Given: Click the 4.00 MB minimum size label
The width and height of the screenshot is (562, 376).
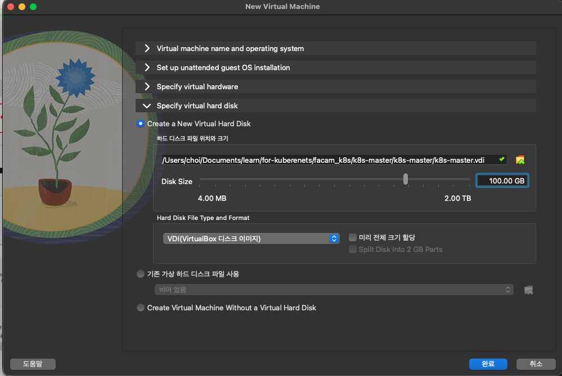Looking at the screenshot, I should [x=212, y=198].
